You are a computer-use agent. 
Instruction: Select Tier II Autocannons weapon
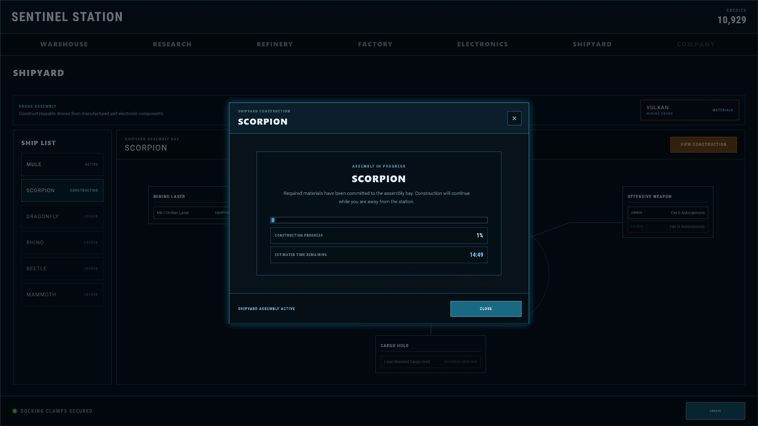click(x=668, y=213)
